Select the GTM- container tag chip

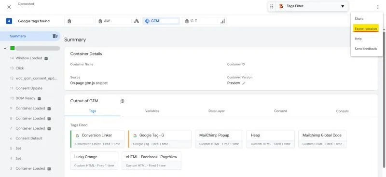161,21
